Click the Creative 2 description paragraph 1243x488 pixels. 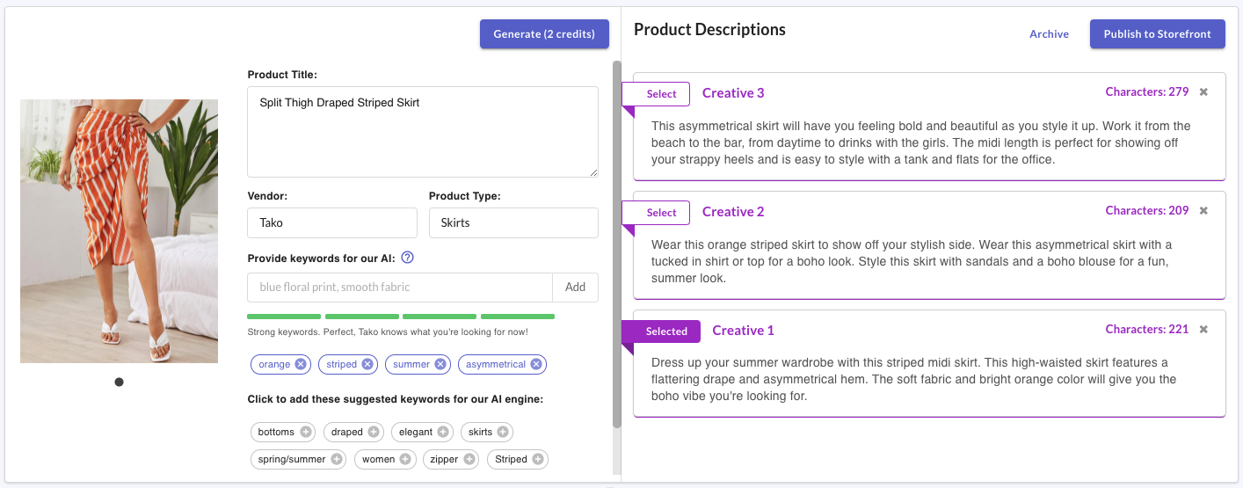[x=912, y=261]
